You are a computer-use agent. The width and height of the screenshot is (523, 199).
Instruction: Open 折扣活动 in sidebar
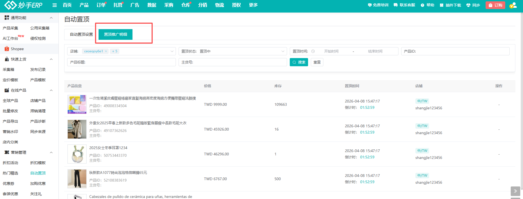10,163
